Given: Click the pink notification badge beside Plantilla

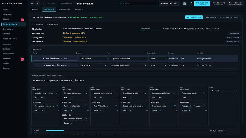Looking at the screenshot, I should tap(22, 20).
